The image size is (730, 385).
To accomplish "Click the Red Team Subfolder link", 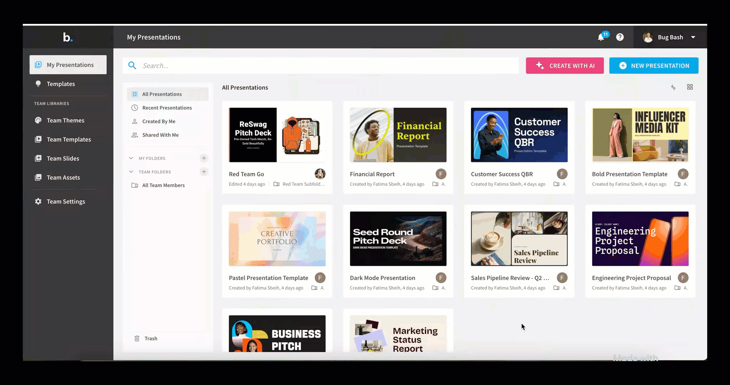I will (x=304, y=184).
